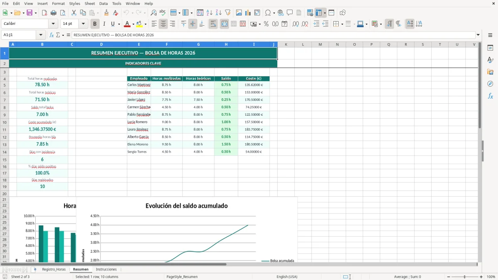Toggle Merge and Center Cells
This screenshot has width=498, height=280.
(x=225, y=24)
